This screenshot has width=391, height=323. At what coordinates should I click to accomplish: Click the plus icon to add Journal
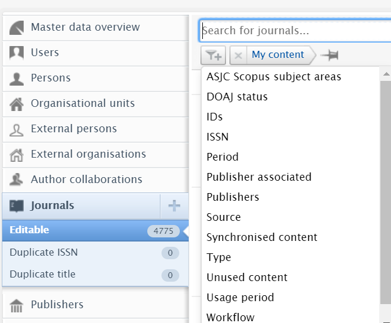tap(175, 206)
